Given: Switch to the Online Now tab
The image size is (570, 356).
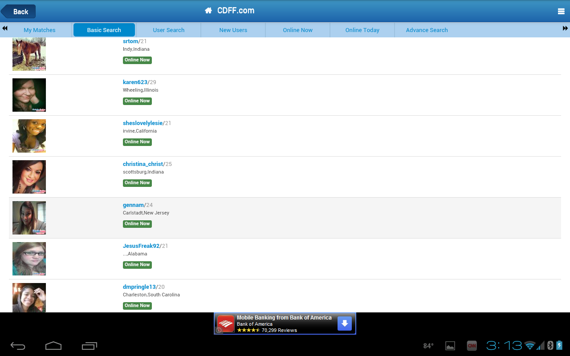Looking at the screenshot, I should [298, 30].
